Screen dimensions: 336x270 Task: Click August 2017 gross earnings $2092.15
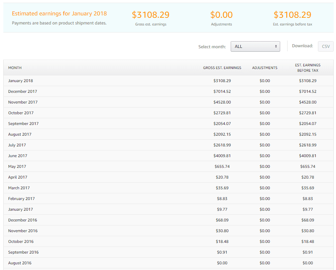222,134
